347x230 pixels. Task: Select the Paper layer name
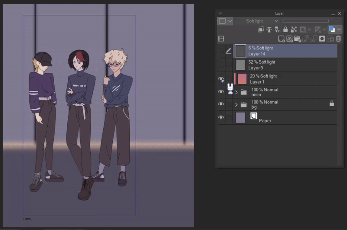pyautogui.click(x=265, y=121)
